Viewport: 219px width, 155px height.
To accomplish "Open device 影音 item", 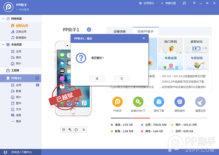I will (x=16, y=91).
